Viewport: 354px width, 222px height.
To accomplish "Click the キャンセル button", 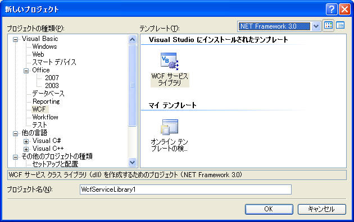I will (321, 209).
